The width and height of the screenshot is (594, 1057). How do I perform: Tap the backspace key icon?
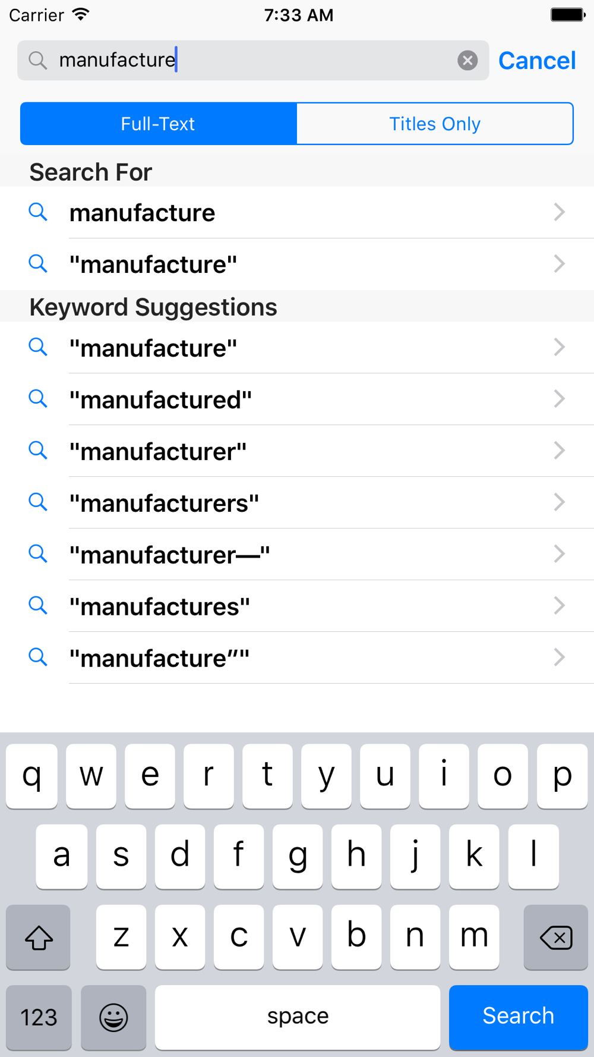click(x=556, y=938)
